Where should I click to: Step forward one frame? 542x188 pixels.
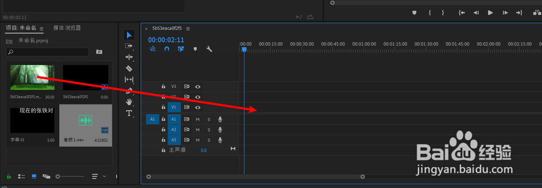pos(505,13)
